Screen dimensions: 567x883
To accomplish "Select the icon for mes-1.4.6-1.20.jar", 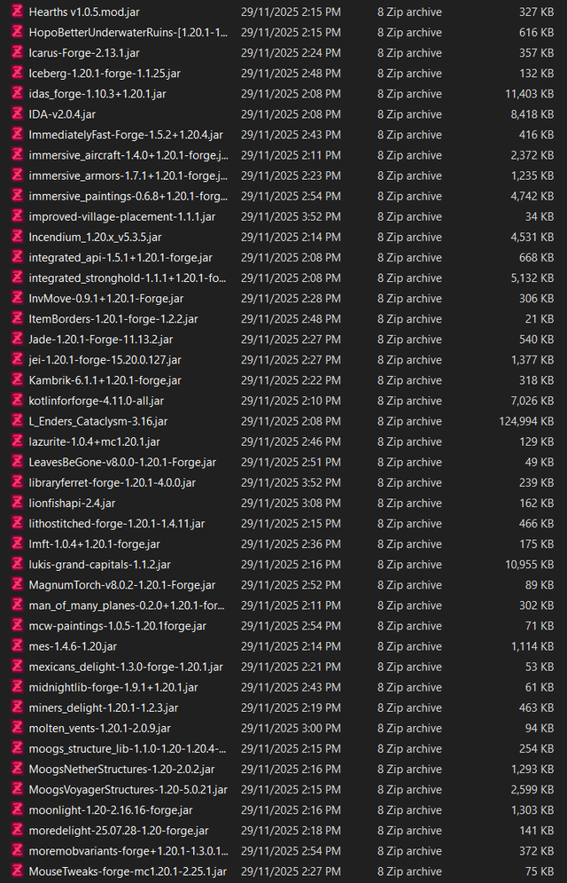I will (x=17, y=647).
